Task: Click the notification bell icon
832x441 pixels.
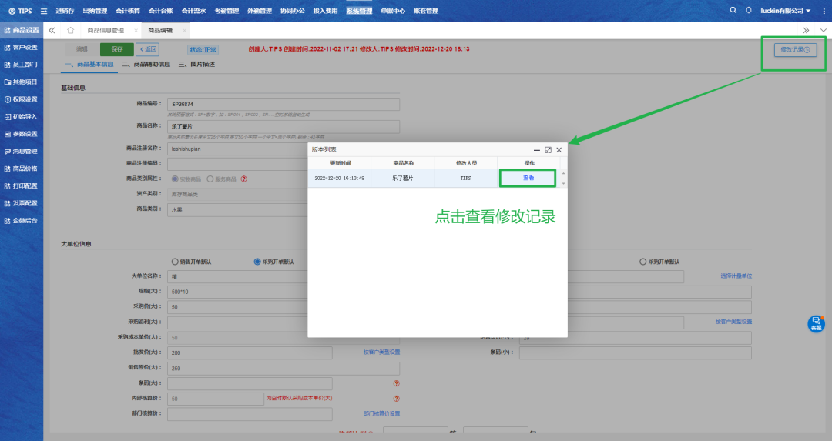Action: coord(749,11)
